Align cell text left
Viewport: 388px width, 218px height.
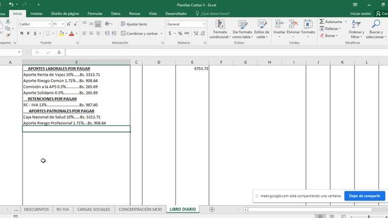pyautogui.click(x=85, y=33)
